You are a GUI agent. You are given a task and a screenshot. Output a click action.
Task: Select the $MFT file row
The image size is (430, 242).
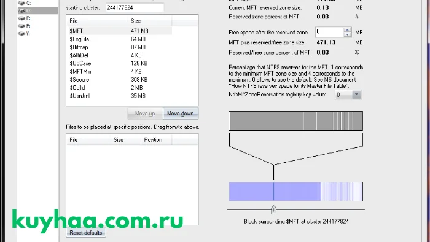tap(119, 31)
